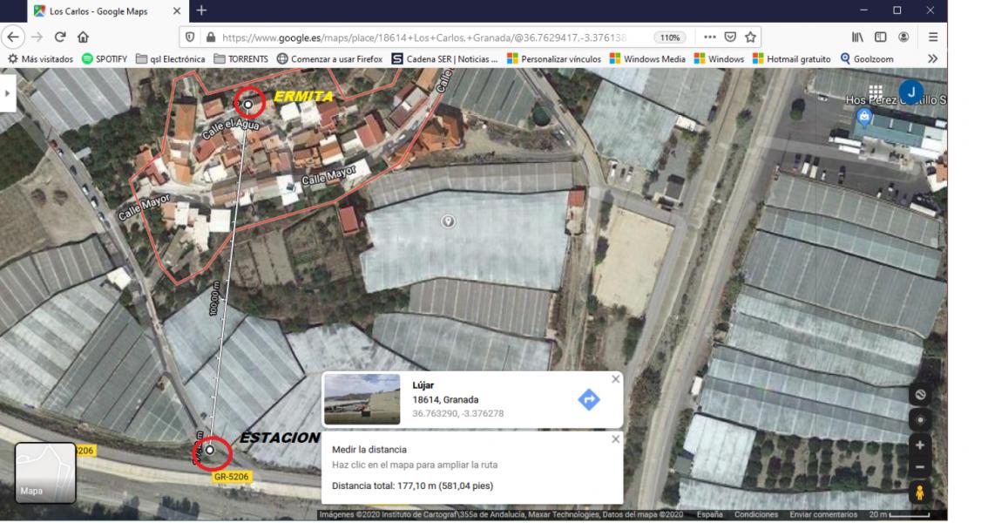
Task: Show more bookmarks with the chevron overflow
Action: 933,59
